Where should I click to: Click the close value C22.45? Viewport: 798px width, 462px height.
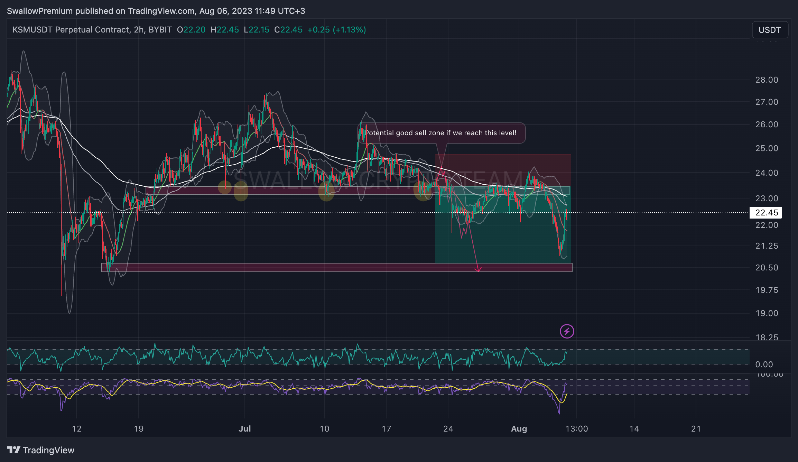pos(288,30)
